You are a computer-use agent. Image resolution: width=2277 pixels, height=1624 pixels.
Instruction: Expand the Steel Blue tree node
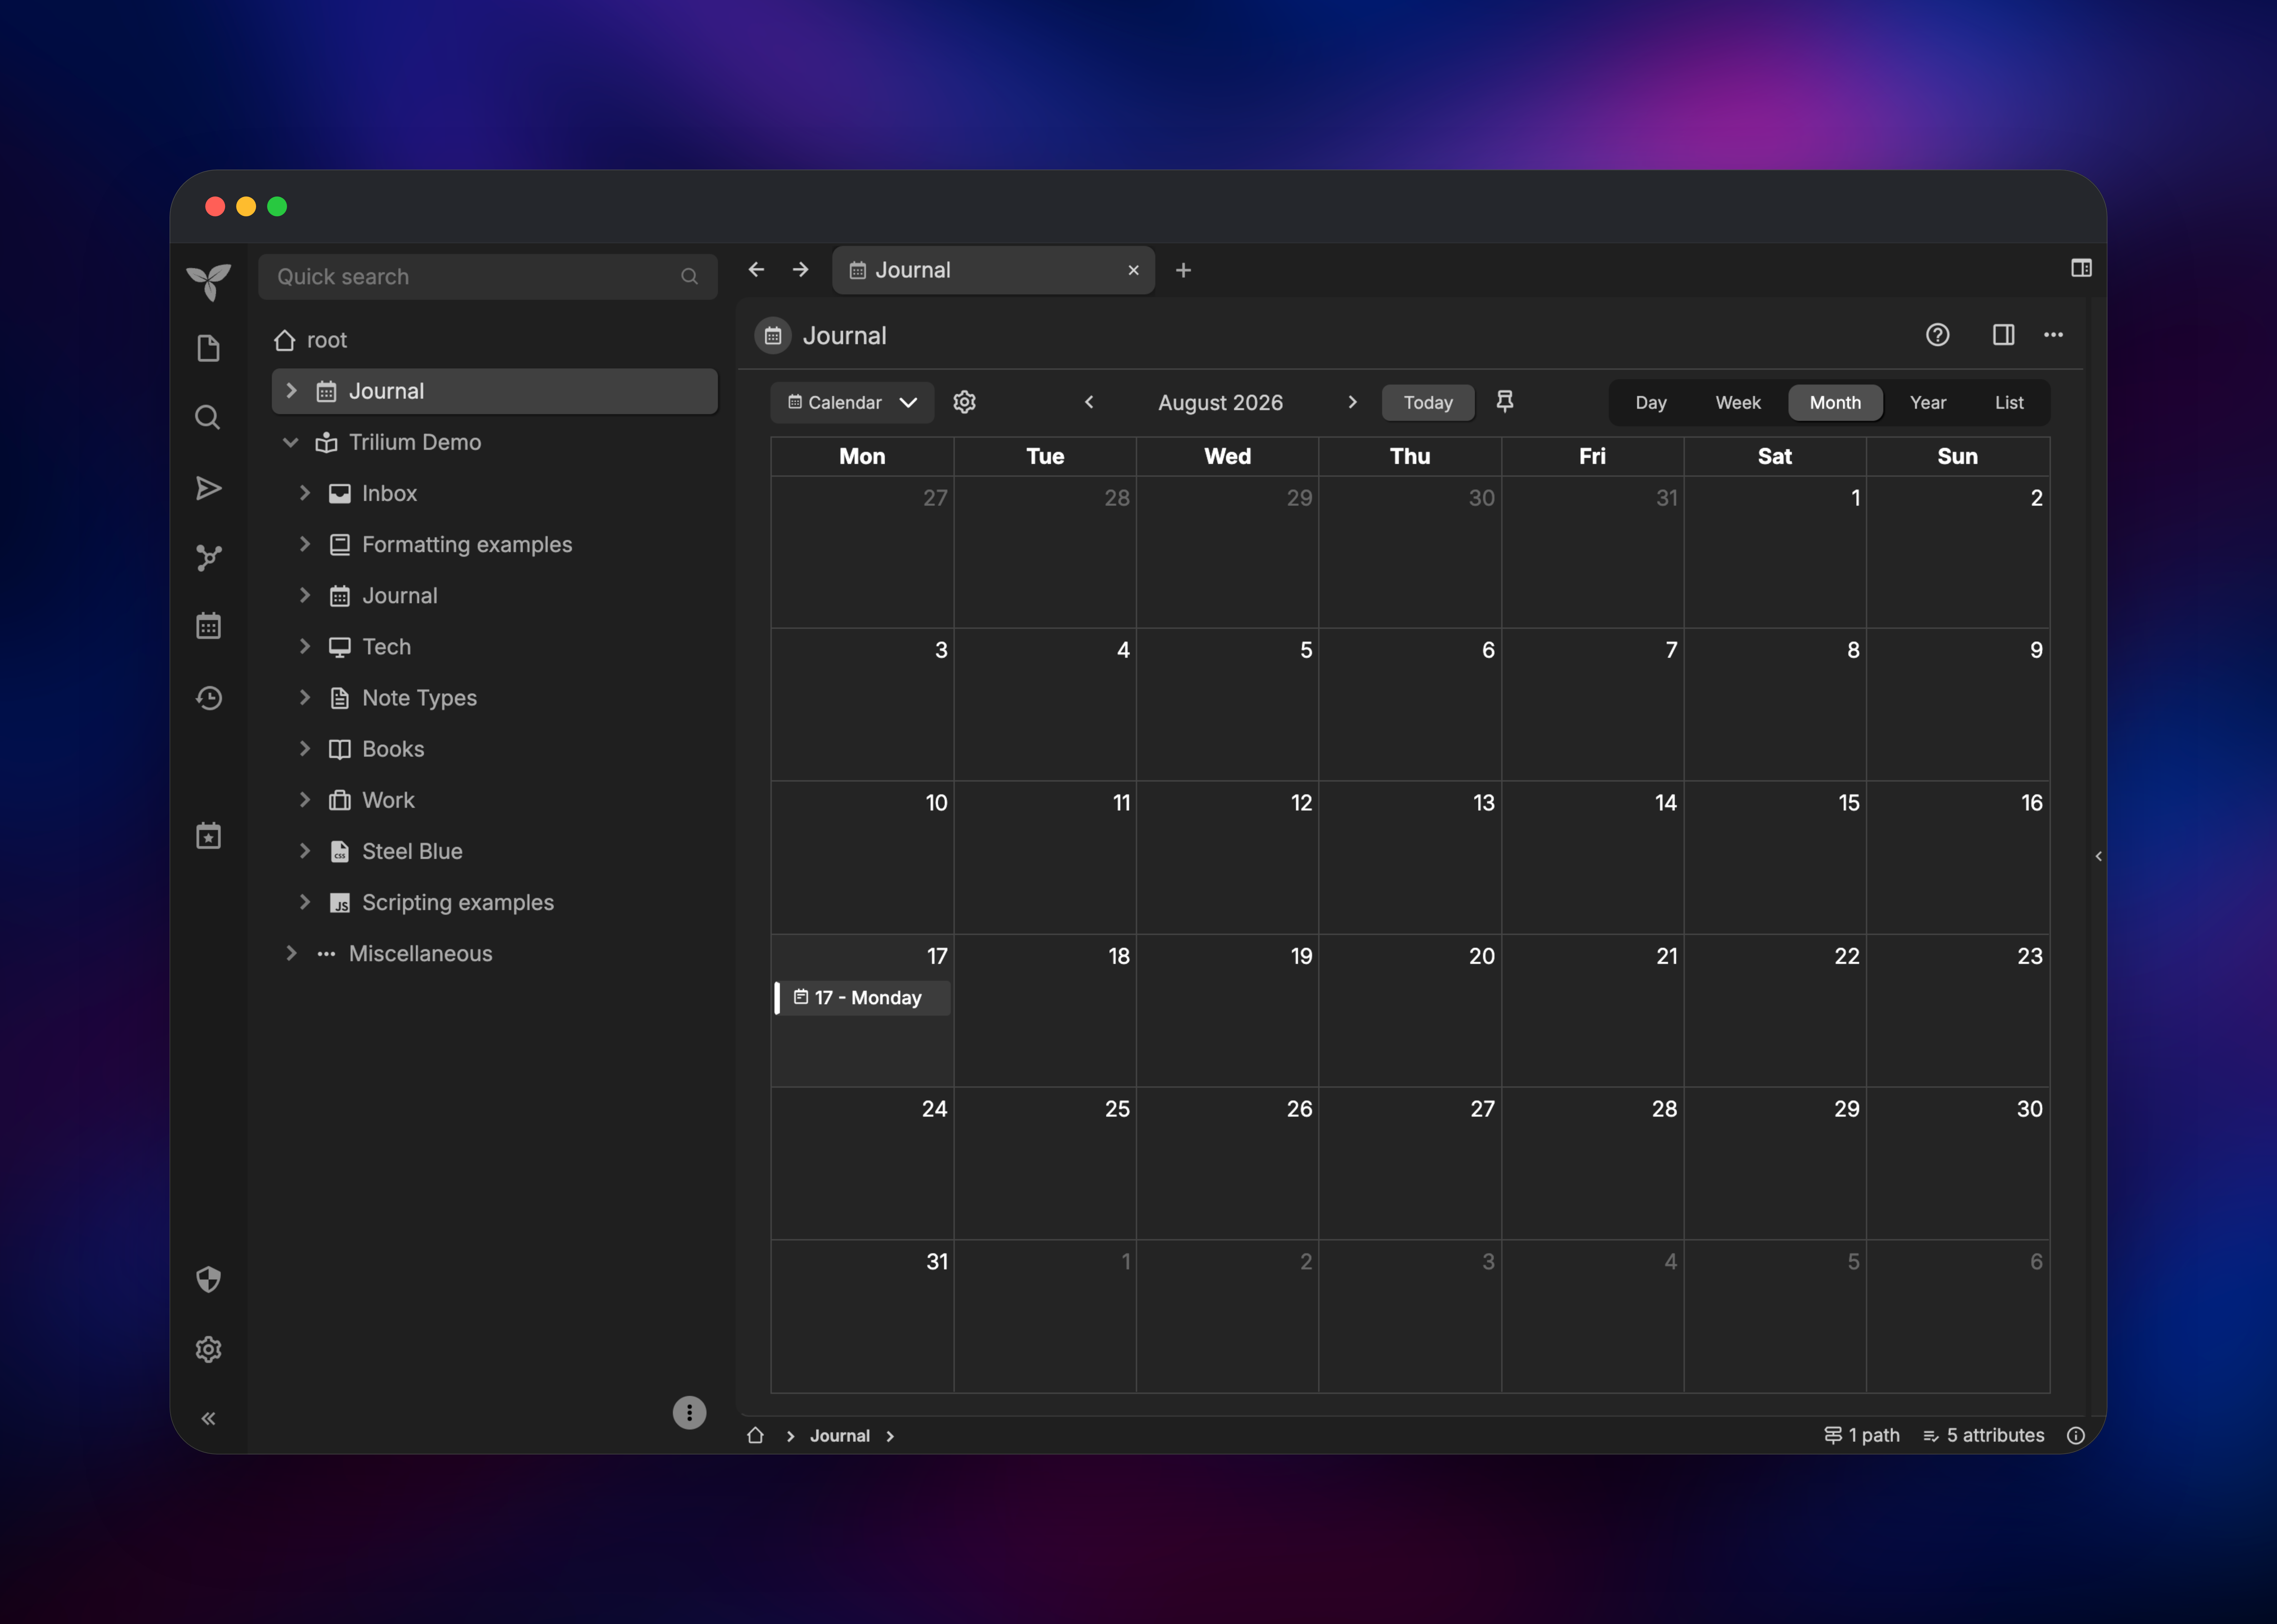point(305,851)
